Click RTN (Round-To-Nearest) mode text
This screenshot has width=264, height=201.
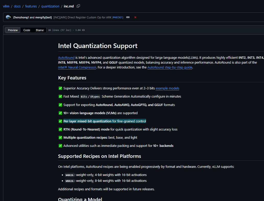[86, 129]
